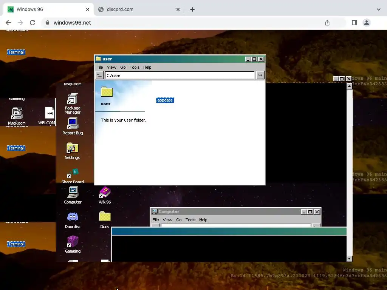Maximize the Computer window
Viewport: 387px width, 290px height.
click(x=310, y=211)
